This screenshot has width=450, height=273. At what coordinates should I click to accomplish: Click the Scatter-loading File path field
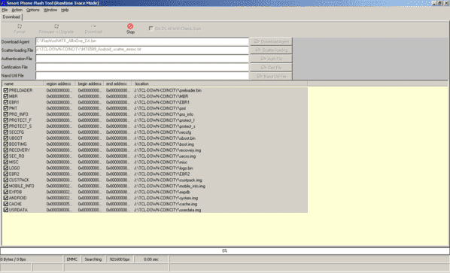pyautogui.click(x=142, y=50)
